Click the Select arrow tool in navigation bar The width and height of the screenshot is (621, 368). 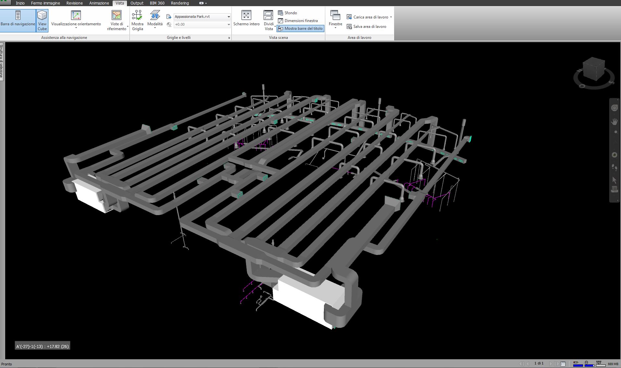click(x=614, y=180)
